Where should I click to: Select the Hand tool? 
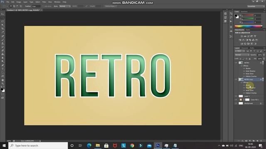[2, 80]
